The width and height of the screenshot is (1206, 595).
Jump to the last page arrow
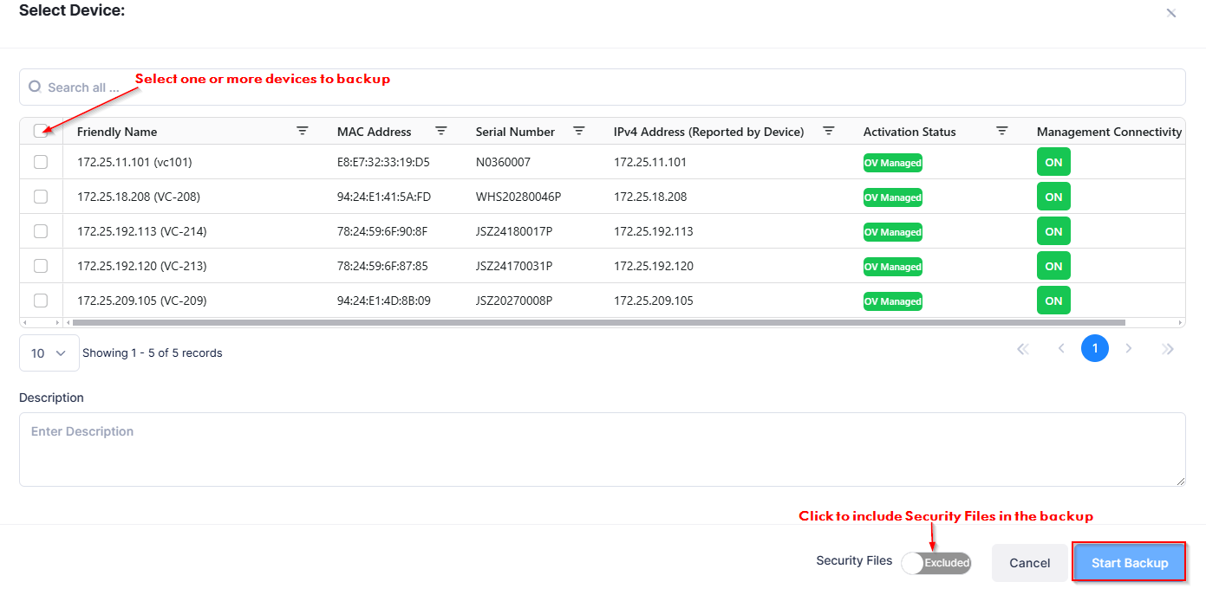[x=1168, y=349]
